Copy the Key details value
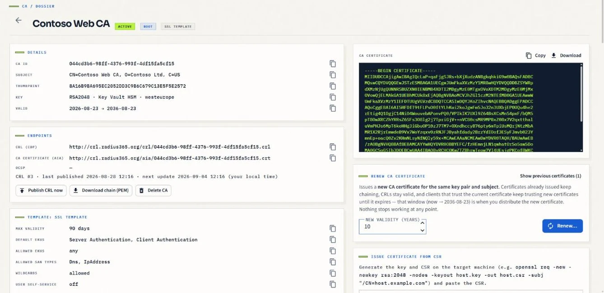Image resolution: width=604 pixels, height=293 pixels. click(333, 97)
